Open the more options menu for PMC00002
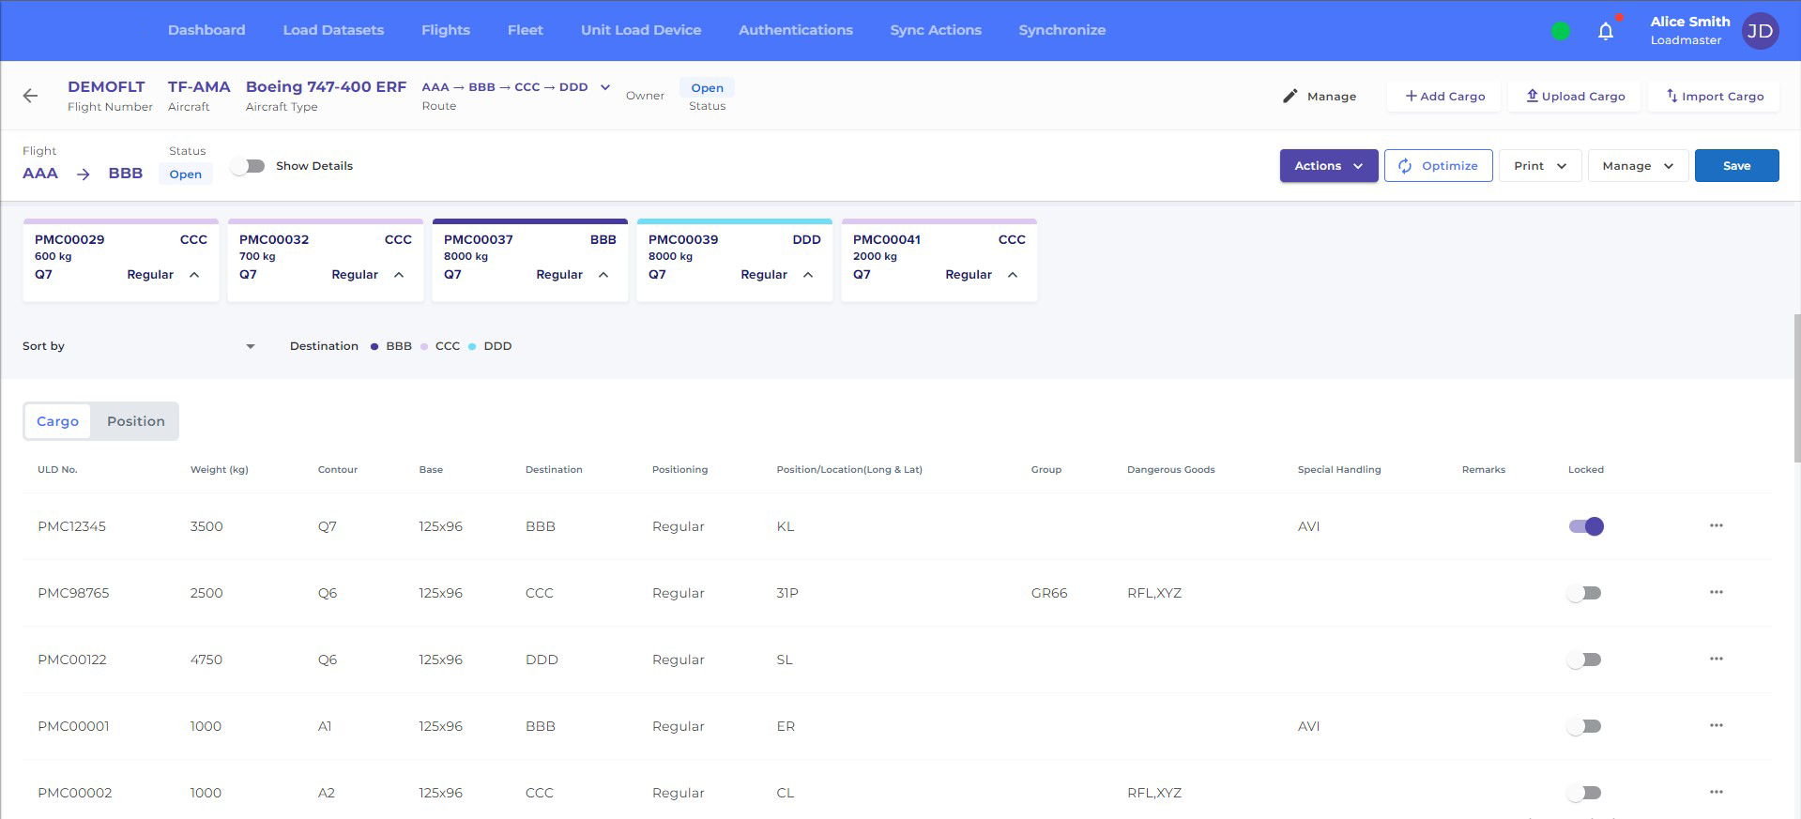The image size is (1801, 819). click(x=1717, y=792)
